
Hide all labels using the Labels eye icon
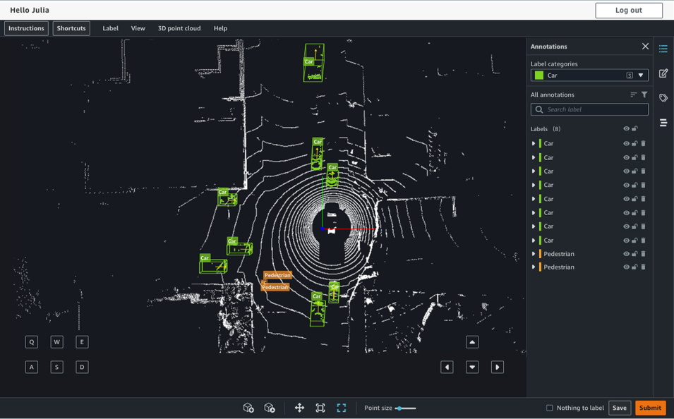pos(626,129)
